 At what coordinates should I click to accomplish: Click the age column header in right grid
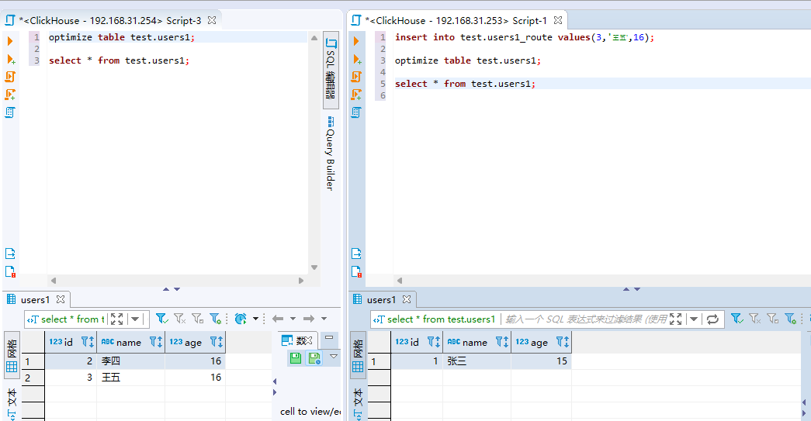539,342
